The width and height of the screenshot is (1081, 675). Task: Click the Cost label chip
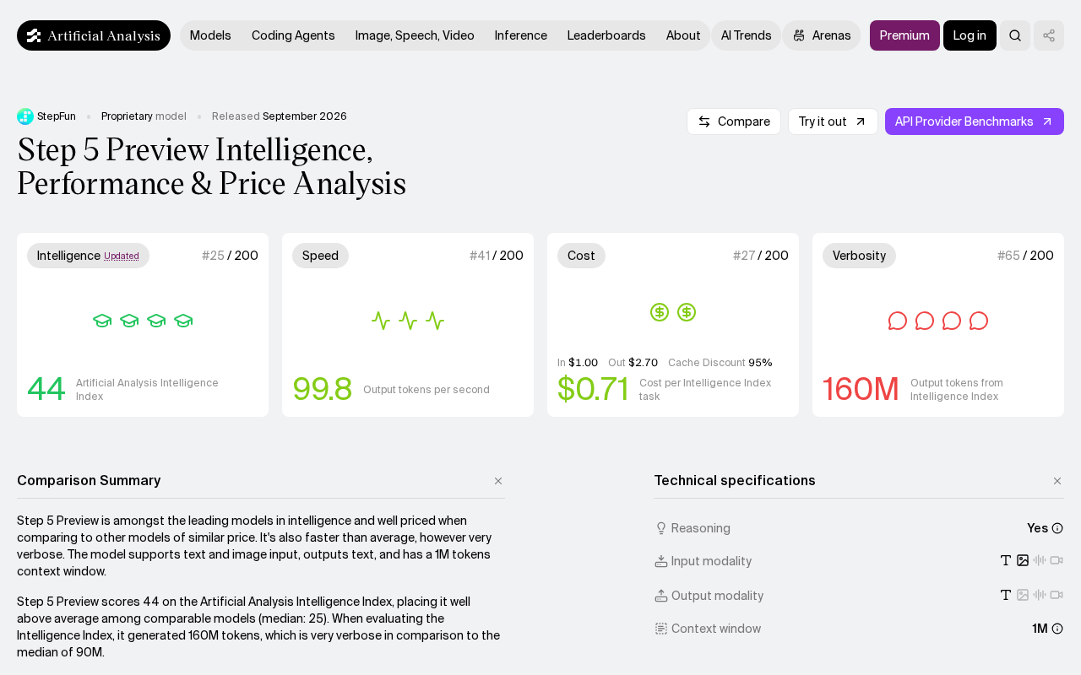[x=581, y=256]
